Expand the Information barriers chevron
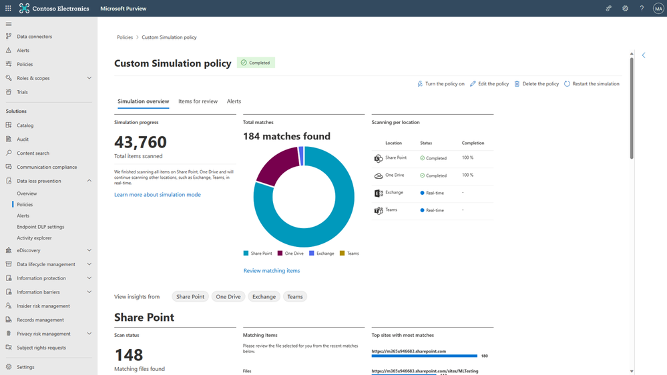The image size is (667, 375). coord(89,292)
